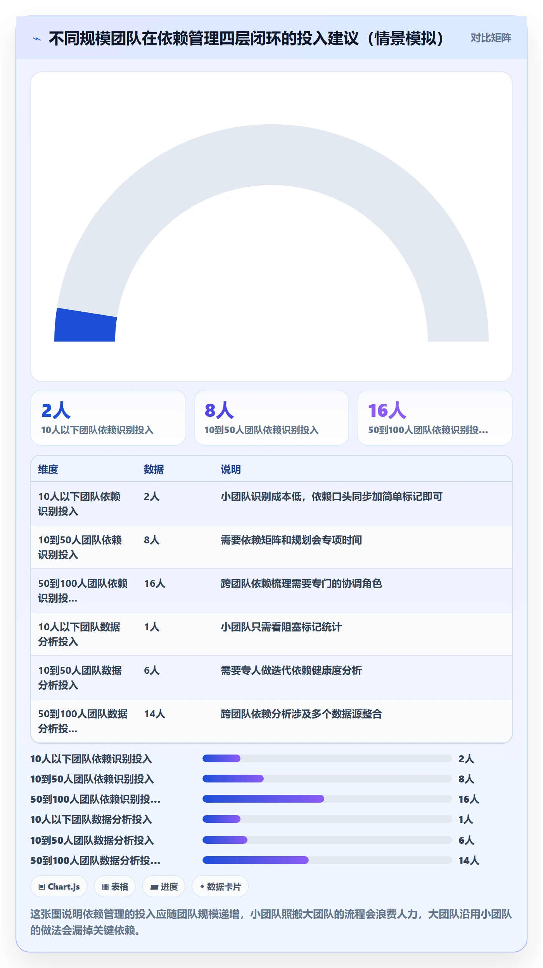The height and width of the screenshot is (968, 543).
Task: Click the progress bar showing 14人
Action: click(x=327, y=860)
